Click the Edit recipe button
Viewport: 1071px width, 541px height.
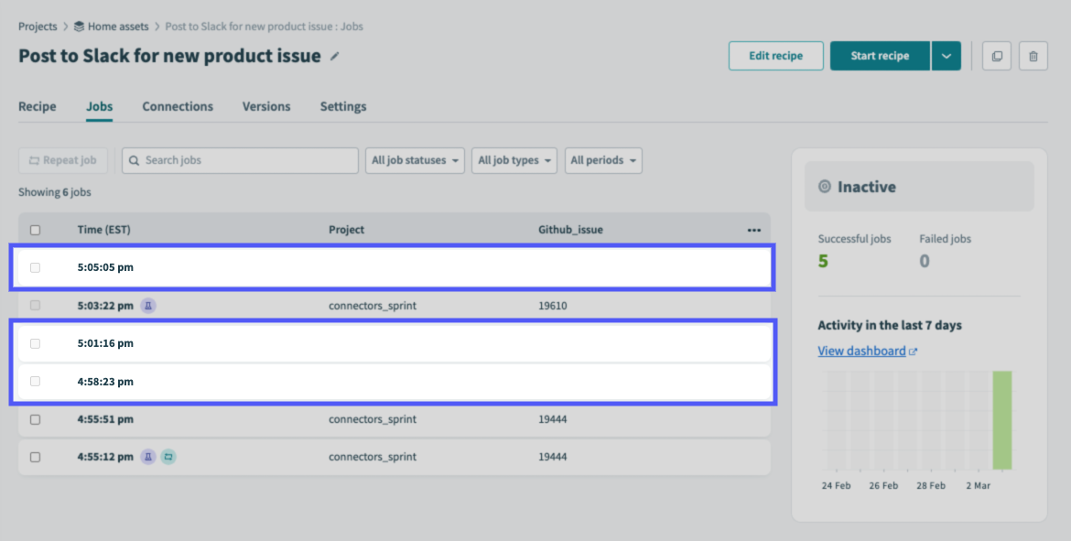point(775,56)
